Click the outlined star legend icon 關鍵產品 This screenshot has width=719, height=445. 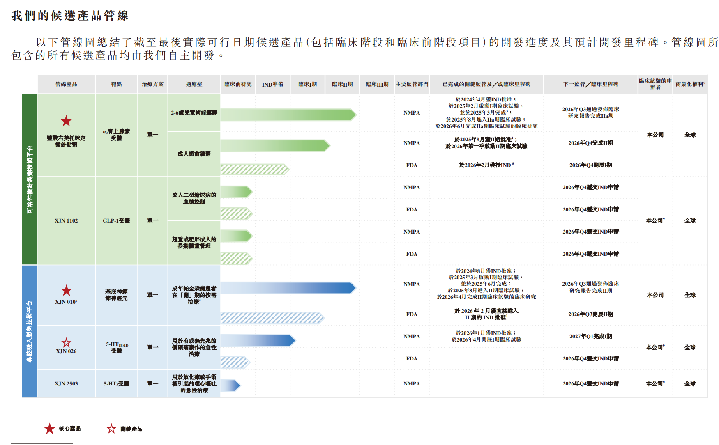coord(111,429)
